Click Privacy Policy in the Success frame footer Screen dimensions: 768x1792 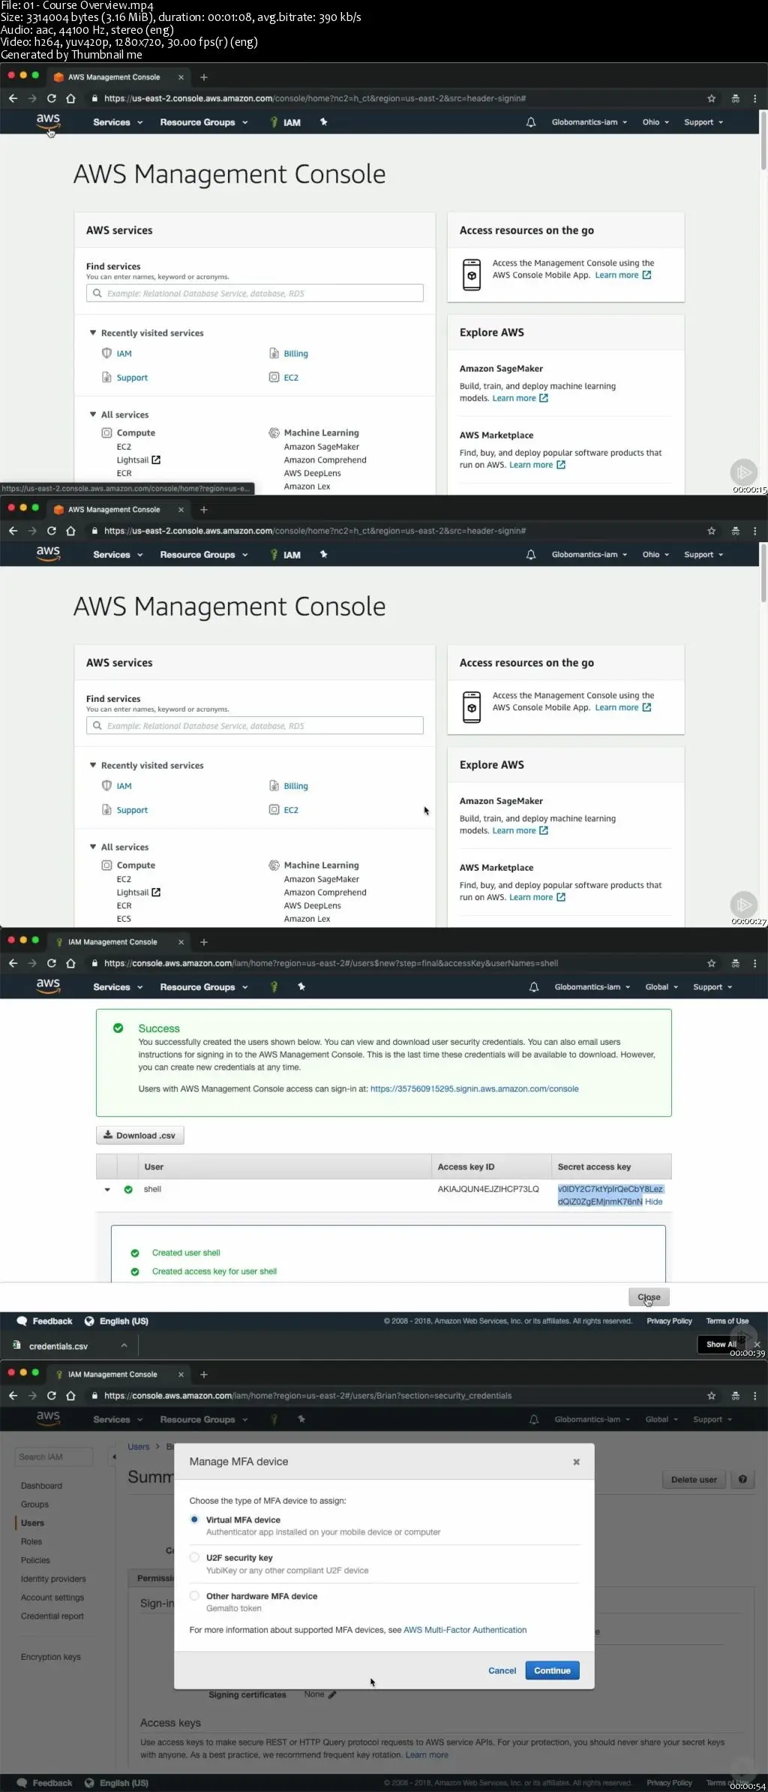point(669,1321)
